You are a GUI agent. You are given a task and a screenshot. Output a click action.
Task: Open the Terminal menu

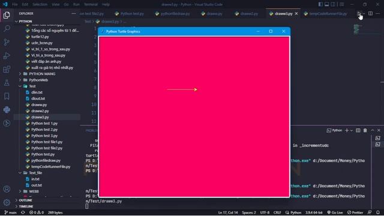point(91,4)
